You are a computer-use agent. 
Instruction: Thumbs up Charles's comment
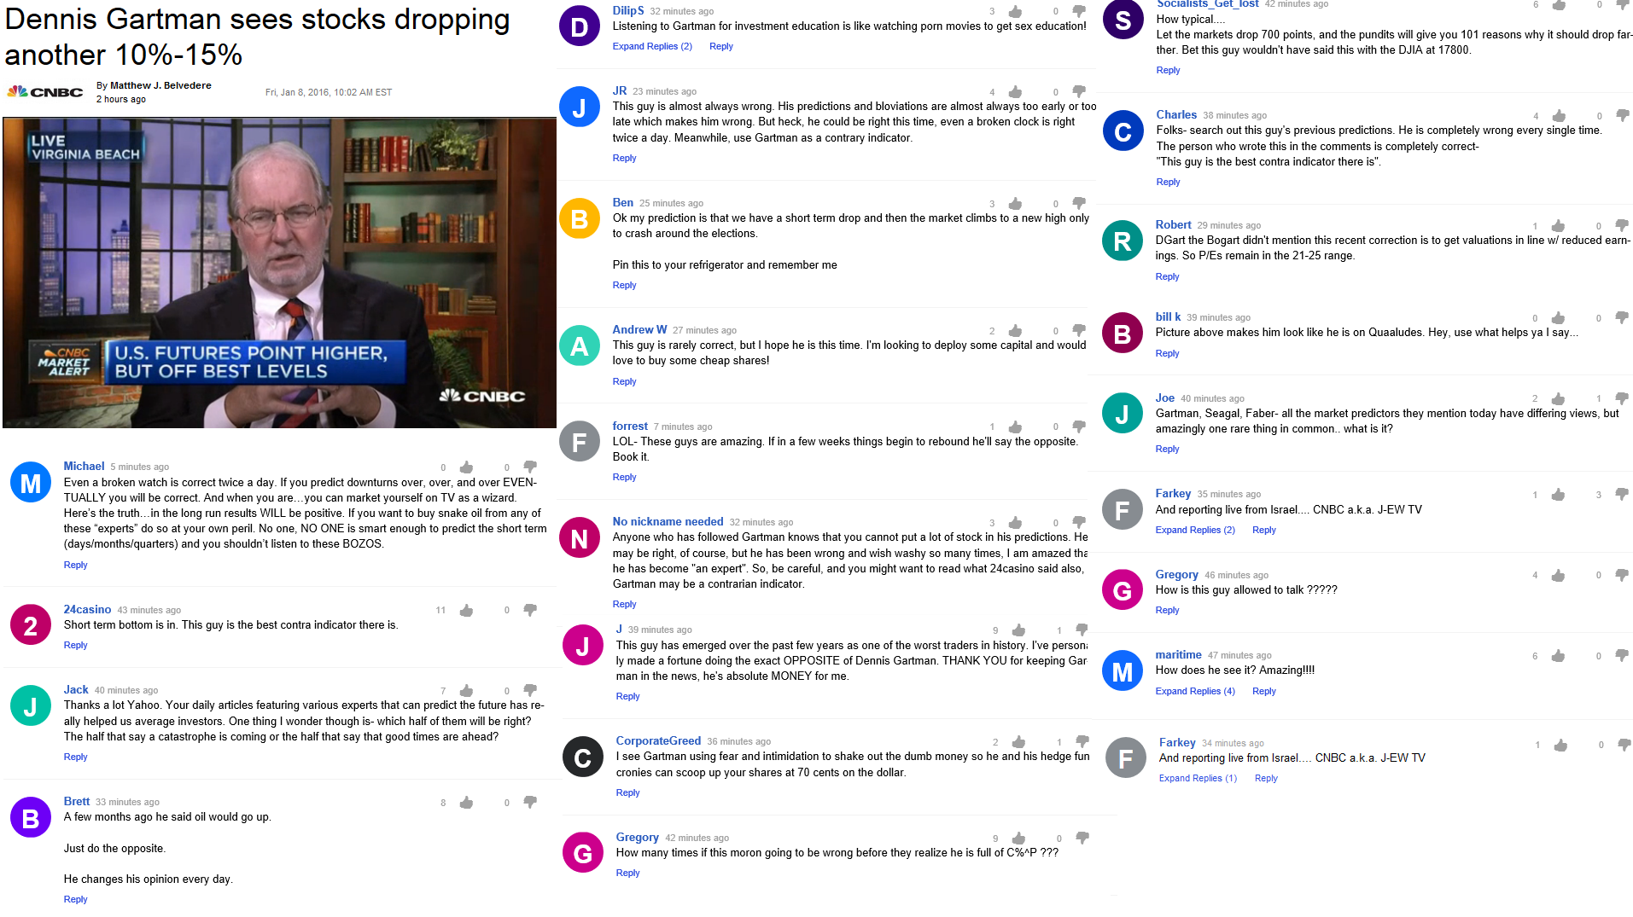(x=1559, y=115)
